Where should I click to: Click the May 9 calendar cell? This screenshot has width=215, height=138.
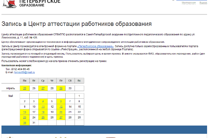[25, 107]
